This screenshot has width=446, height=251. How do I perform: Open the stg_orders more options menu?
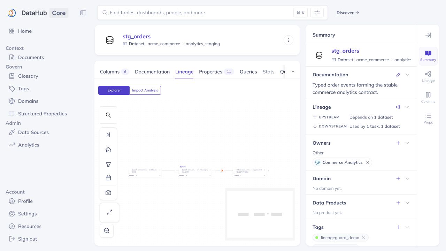click(x=289, y=40)
